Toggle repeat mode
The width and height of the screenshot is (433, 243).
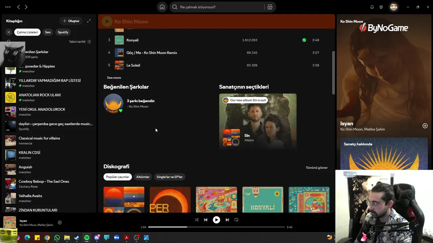coord(236,220)
